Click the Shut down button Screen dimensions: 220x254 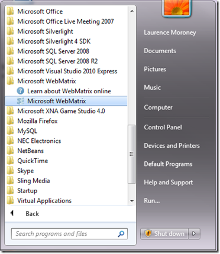click(x=164, y=234)
